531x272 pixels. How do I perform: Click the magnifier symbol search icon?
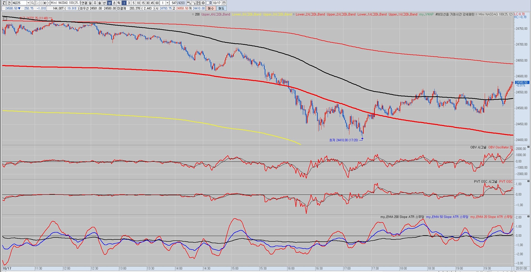32,3
